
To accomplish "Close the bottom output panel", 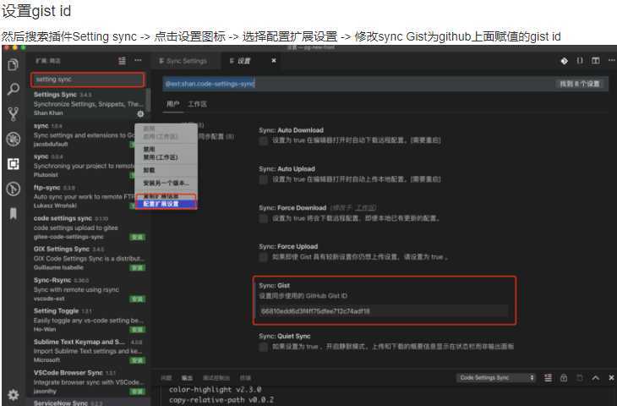I will point(611,377).
